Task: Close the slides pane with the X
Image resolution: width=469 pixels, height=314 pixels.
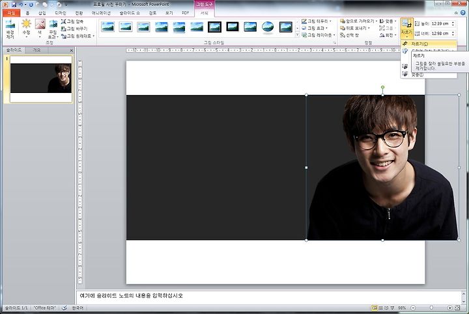Action: [71, 50]
